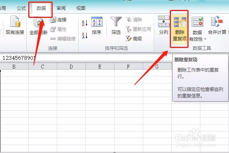Click 清除 filter button
This screenshot has width=229, height=153.
pyautogui.click(x=134, y=20)
